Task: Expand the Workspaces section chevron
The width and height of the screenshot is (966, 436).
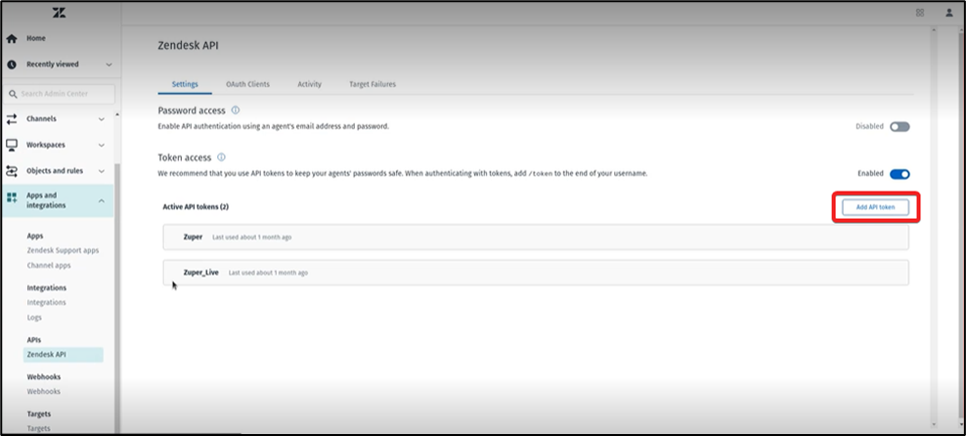Action: pyautogui.click(x=102, y=146)
